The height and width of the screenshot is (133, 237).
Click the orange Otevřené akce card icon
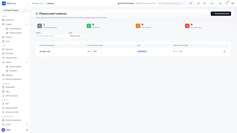138,26
